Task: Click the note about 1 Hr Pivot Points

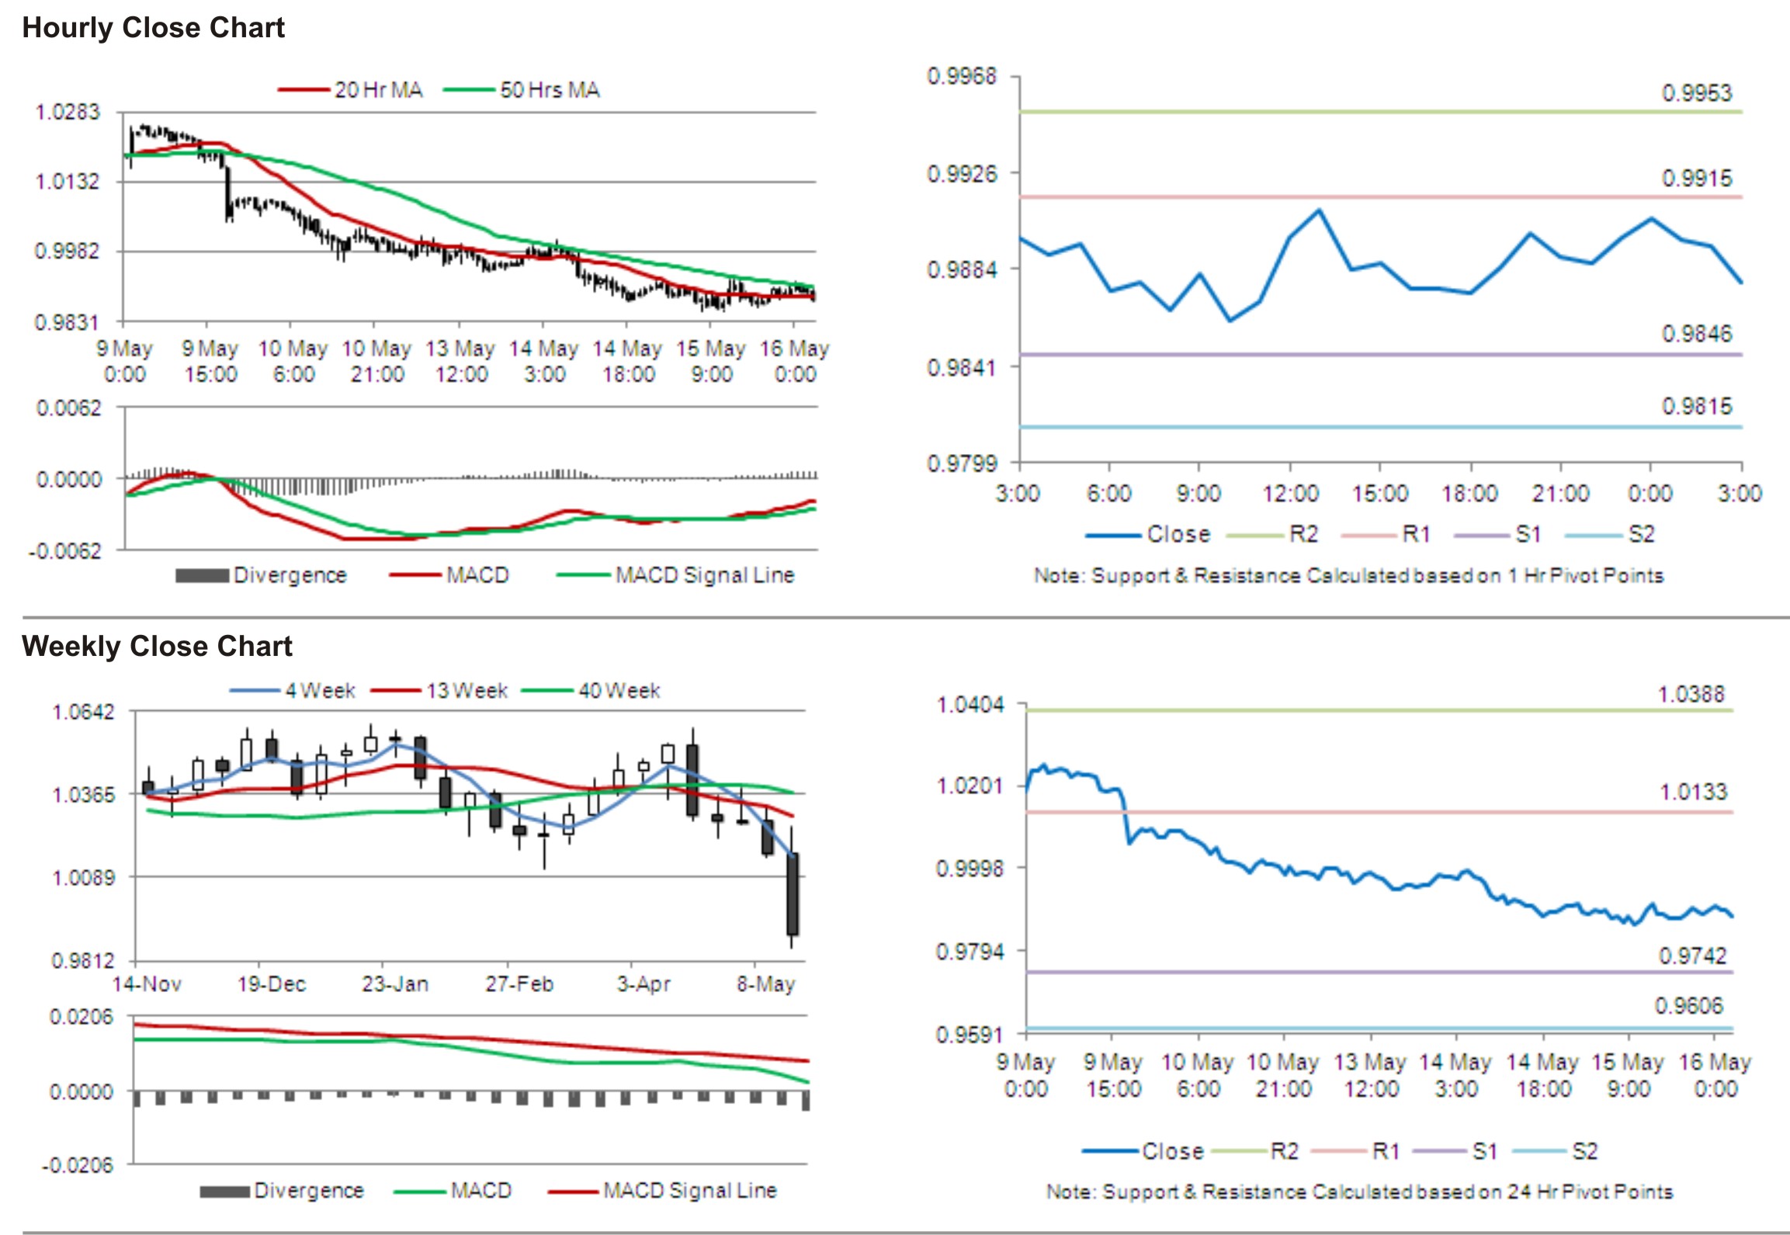Action: click(x=1348, y=576)
